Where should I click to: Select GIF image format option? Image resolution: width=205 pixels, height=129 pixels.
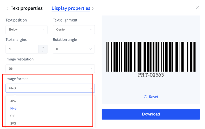click(13, 116)
